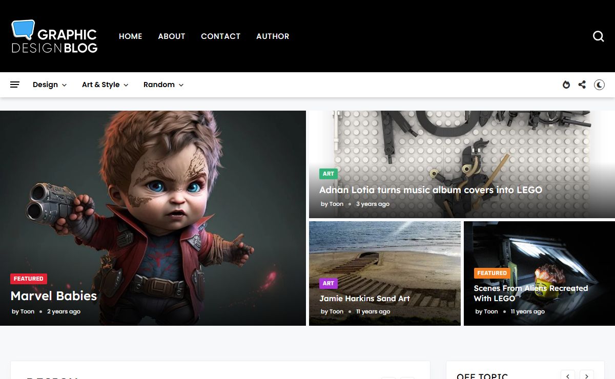Open the Contact page

220,36
